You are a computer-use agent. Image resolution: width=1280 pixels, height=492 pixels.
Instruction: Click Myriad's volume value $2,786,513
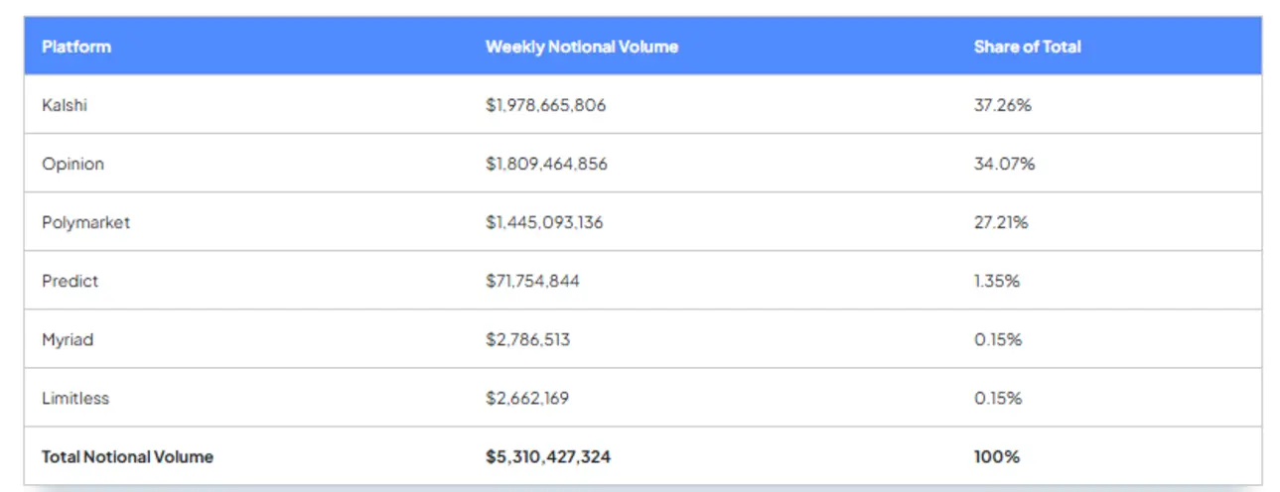pyautogui.click(x=527, y=339)
